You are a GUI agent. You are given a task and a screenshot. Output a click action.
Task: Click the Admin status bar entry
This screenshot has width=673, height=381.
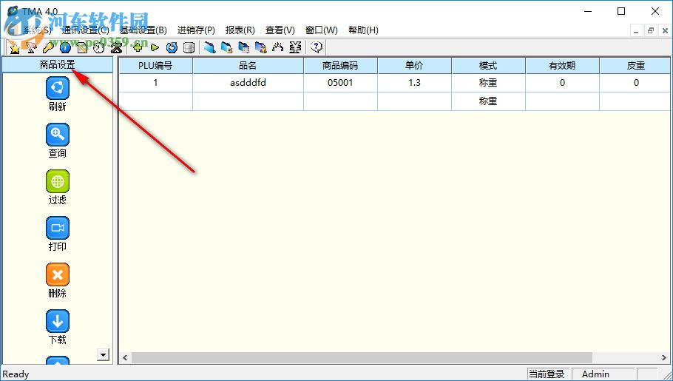pos(603,374)
